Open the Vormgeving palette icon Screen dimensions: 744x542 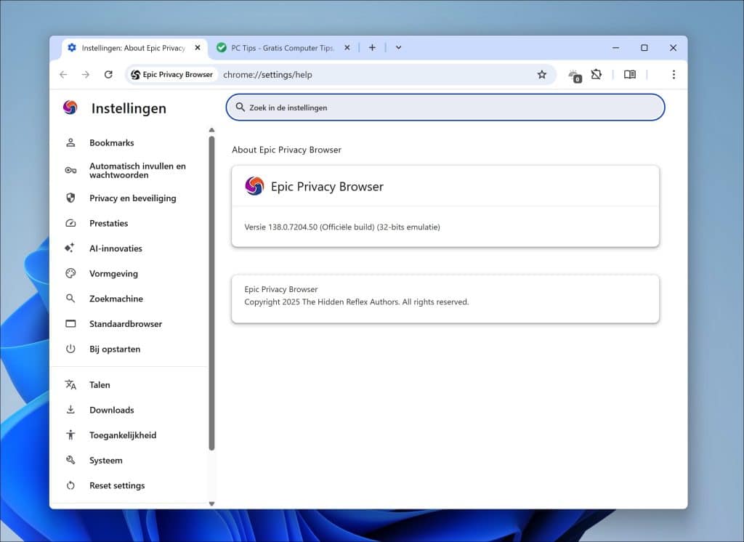[x=70, y=273]
